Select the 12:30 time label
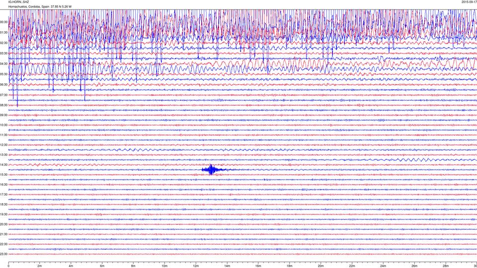 [x=3, y=145]
